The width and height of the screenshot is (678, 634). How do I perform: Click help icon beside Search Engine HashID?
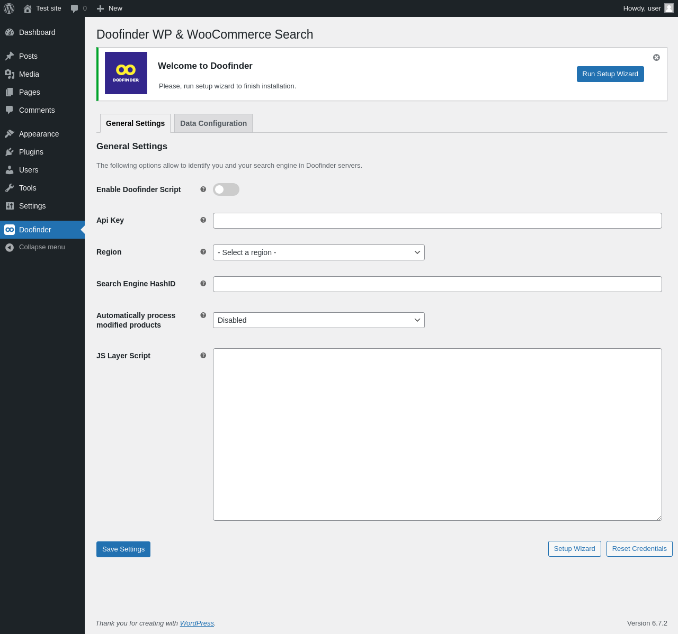[203, 284]
